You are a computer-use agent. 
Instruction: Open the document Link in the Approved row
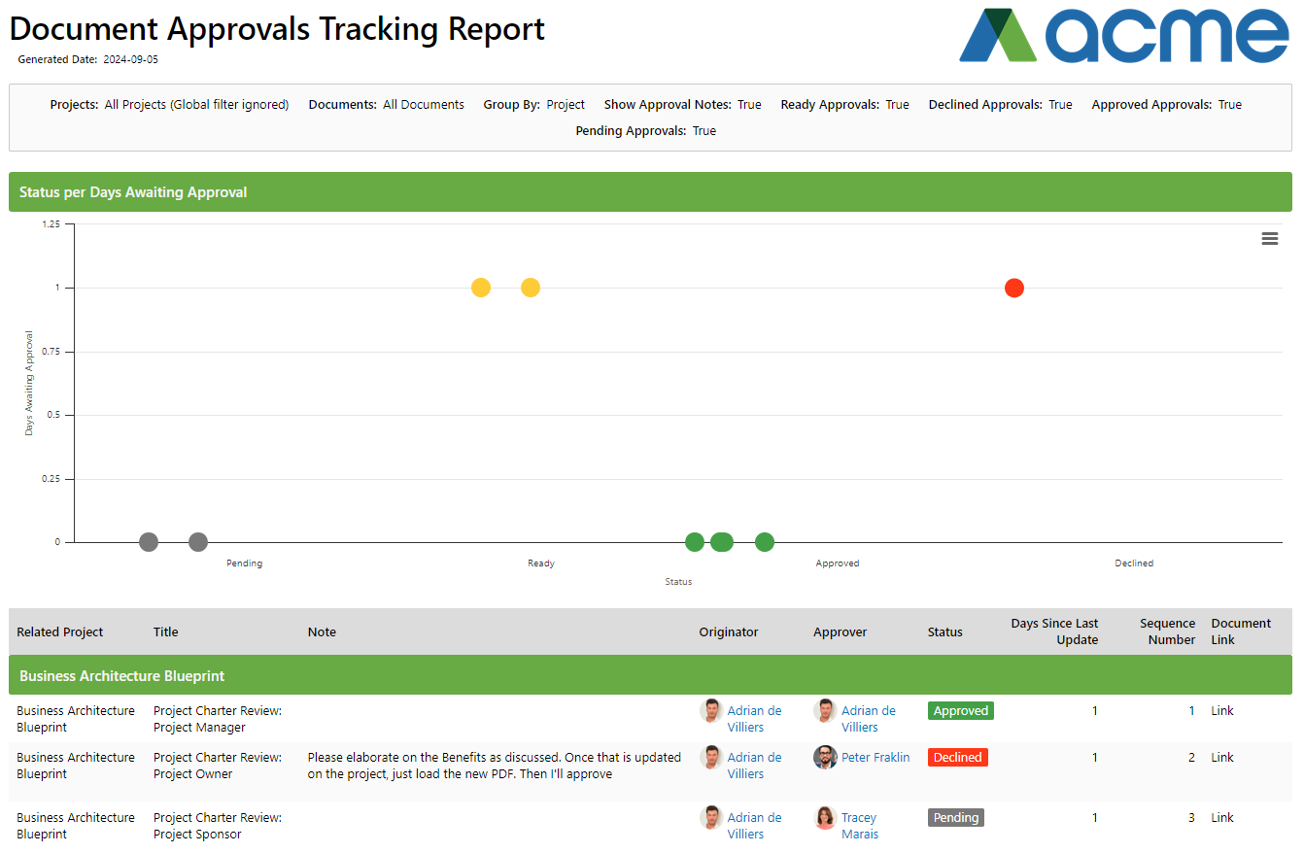(x=1221, y=710)
